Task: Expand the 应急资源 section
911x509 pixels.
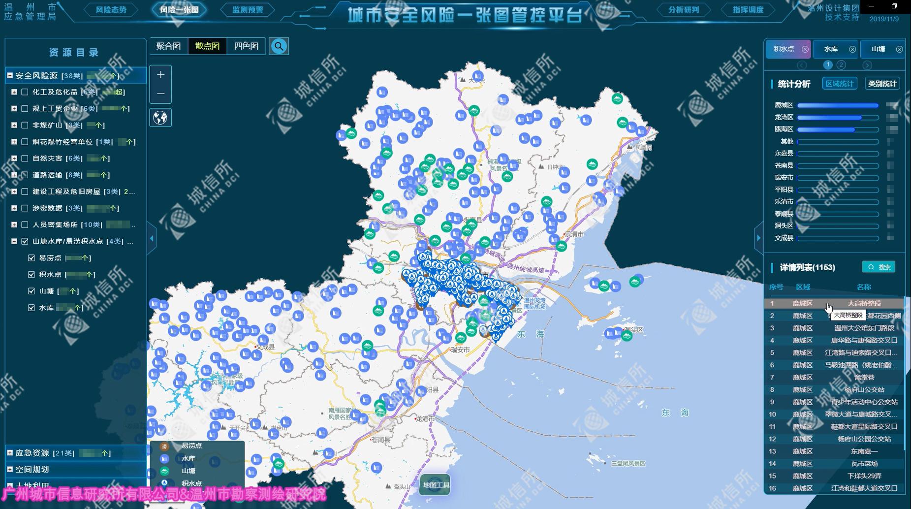Action: coord(9,453)
